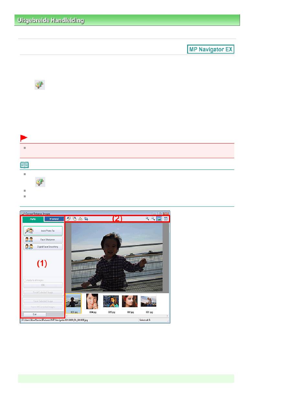Screen dimensions: 307x397
Task: Click the Exit button
Action: point(35,314)
